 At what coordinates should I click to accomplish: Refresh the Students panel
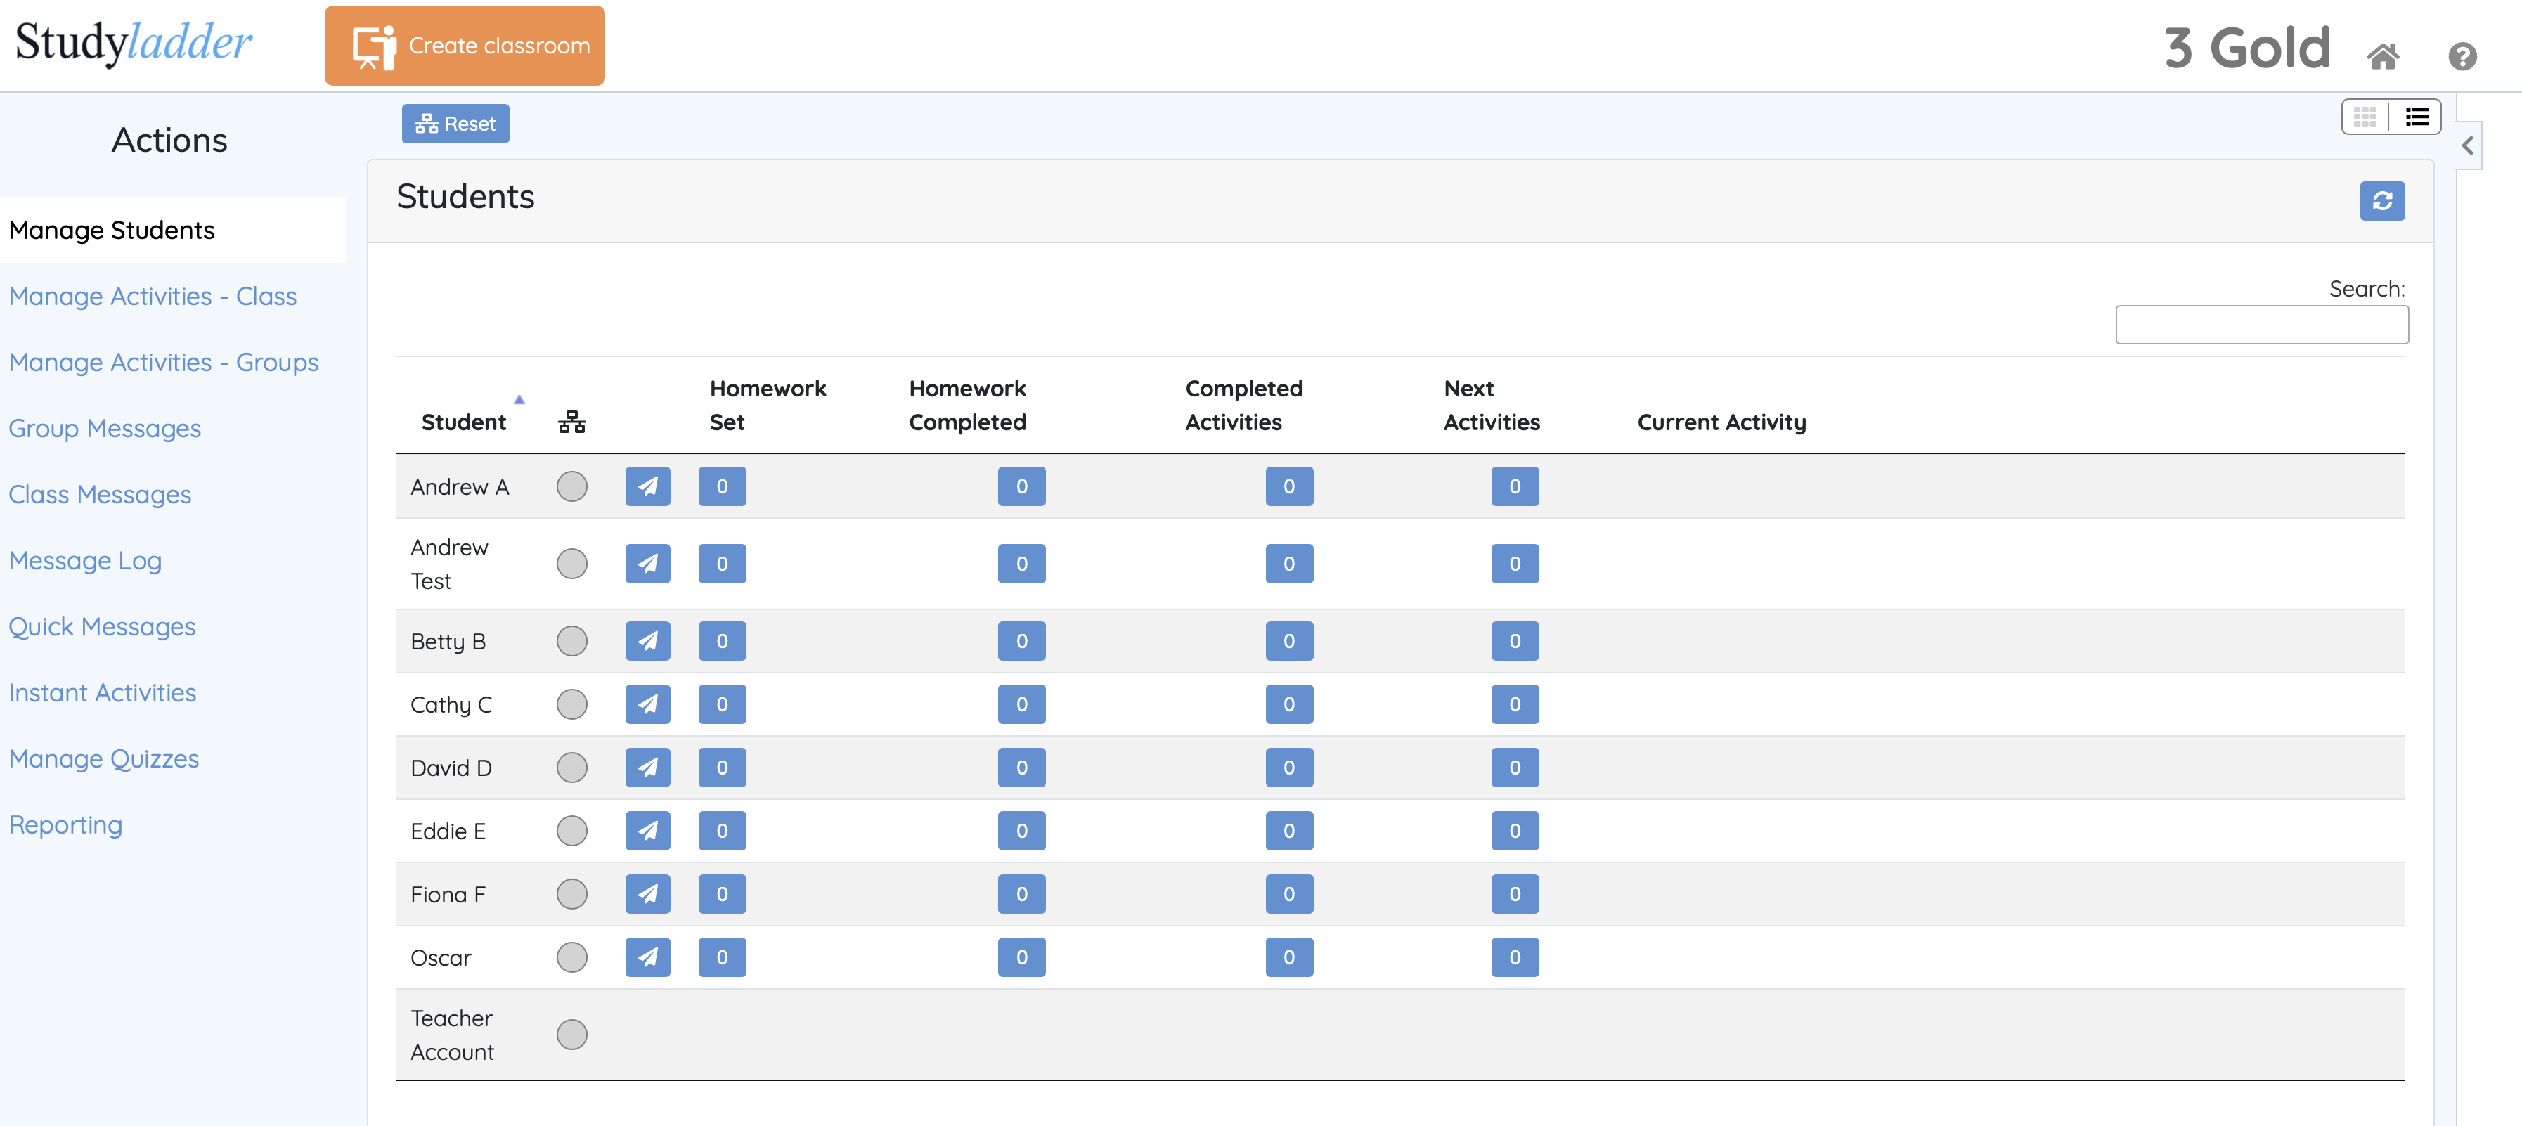click(2381, 201)
